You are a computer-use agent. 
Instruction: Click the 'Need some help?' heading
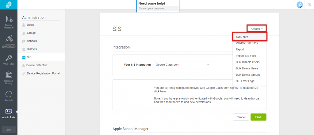(152, 3)
